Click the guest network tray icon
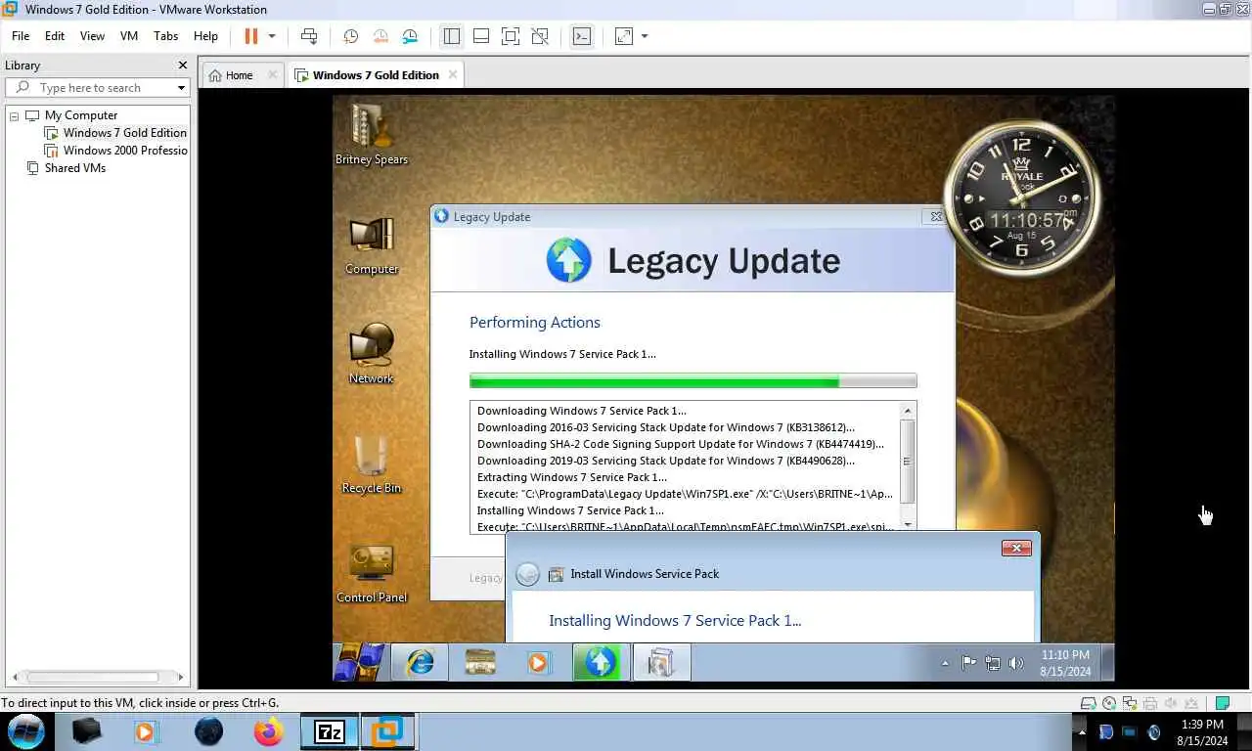1252x751 pixels. (x=992, y=663)
